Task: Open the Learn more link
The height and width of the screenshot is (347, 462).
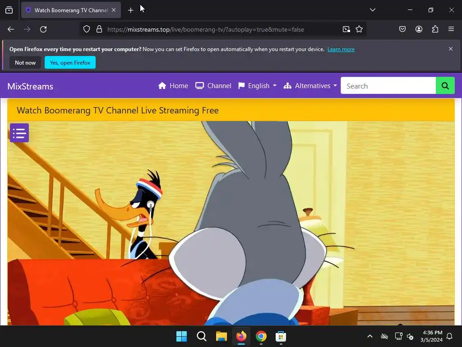Action: (x=341, y=49)
